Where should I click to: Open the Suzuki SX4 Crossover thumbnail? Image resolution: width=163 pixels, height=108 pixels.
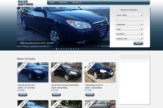point(67,72)
